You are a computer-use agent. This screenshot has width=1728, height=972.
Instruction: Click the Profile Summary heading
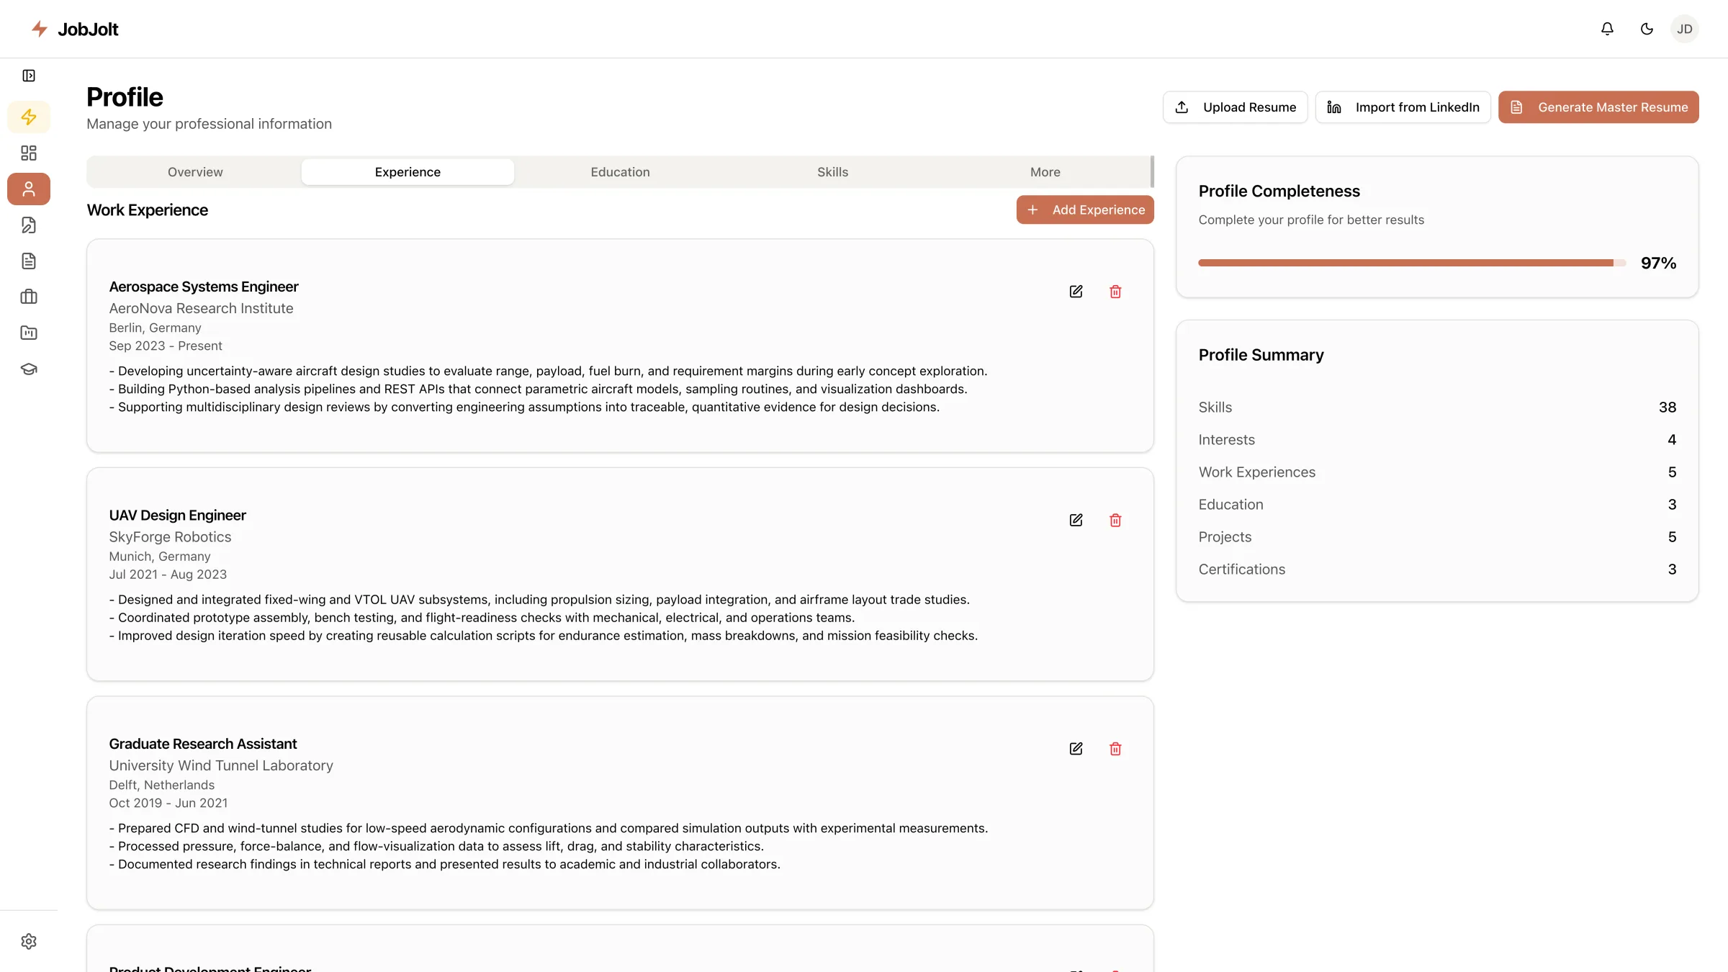coord(1261,355)
